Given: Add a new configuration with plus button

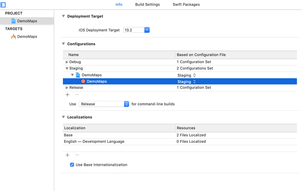Looking at the screenshot, I should point(67,95).
